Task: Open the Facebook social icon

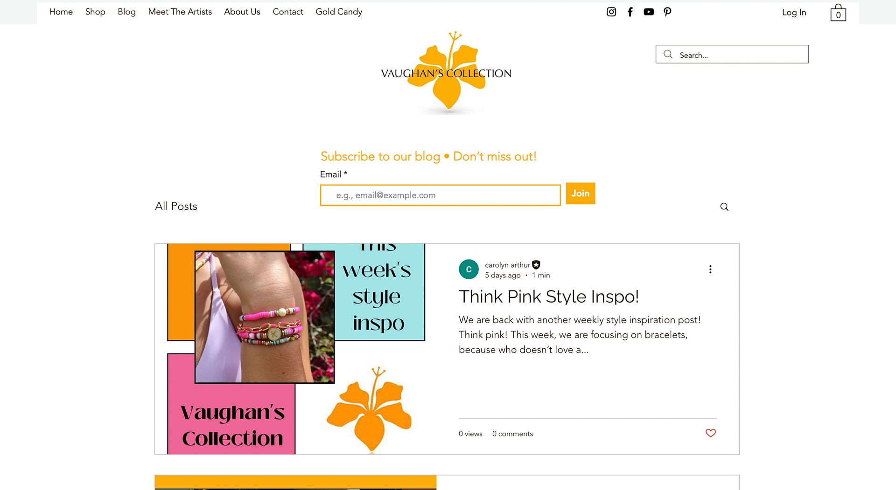Action: [630, 12]
